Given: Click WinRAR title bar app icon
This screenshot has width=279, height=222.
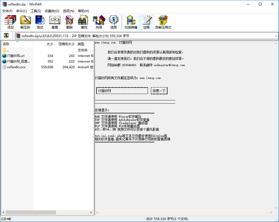Looking at the screenshot, I should click(5, 4).
